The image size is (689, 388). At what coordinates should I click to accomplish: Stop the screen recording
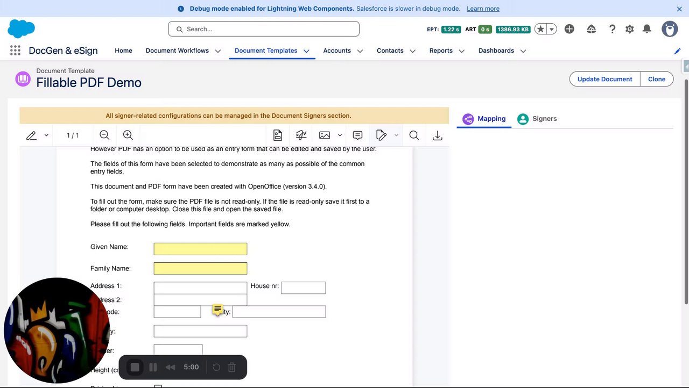135,367
